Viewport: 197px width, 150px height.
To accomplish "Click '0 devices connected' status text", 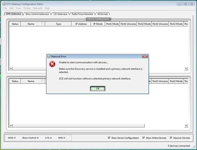I will 179,146.
